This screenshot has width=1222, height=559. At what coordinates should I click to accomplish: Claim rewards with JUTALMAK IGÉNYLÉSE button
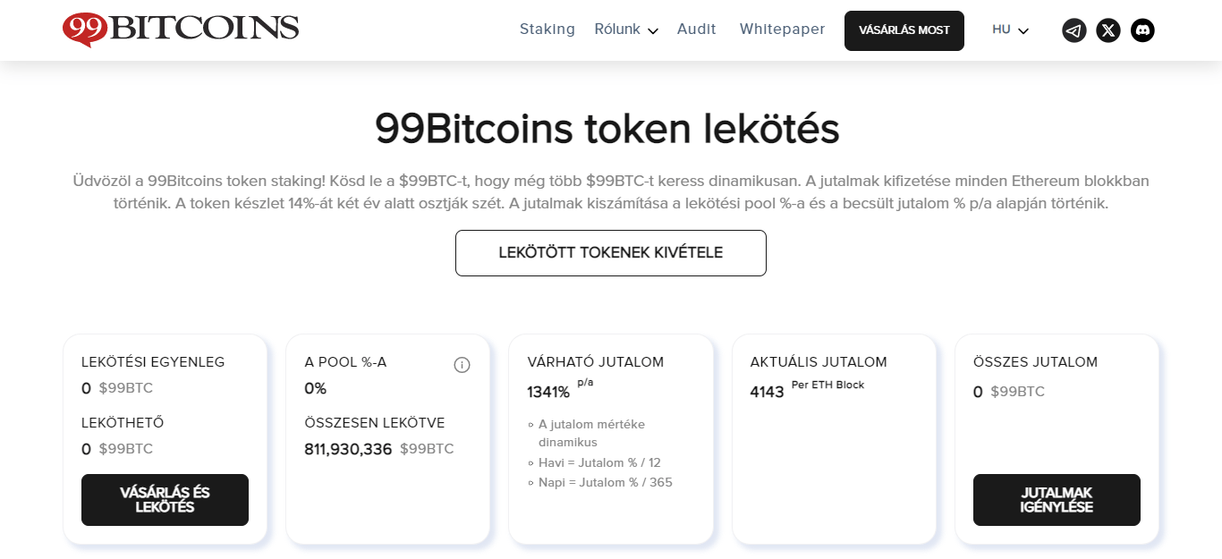tap(1057, 500)
